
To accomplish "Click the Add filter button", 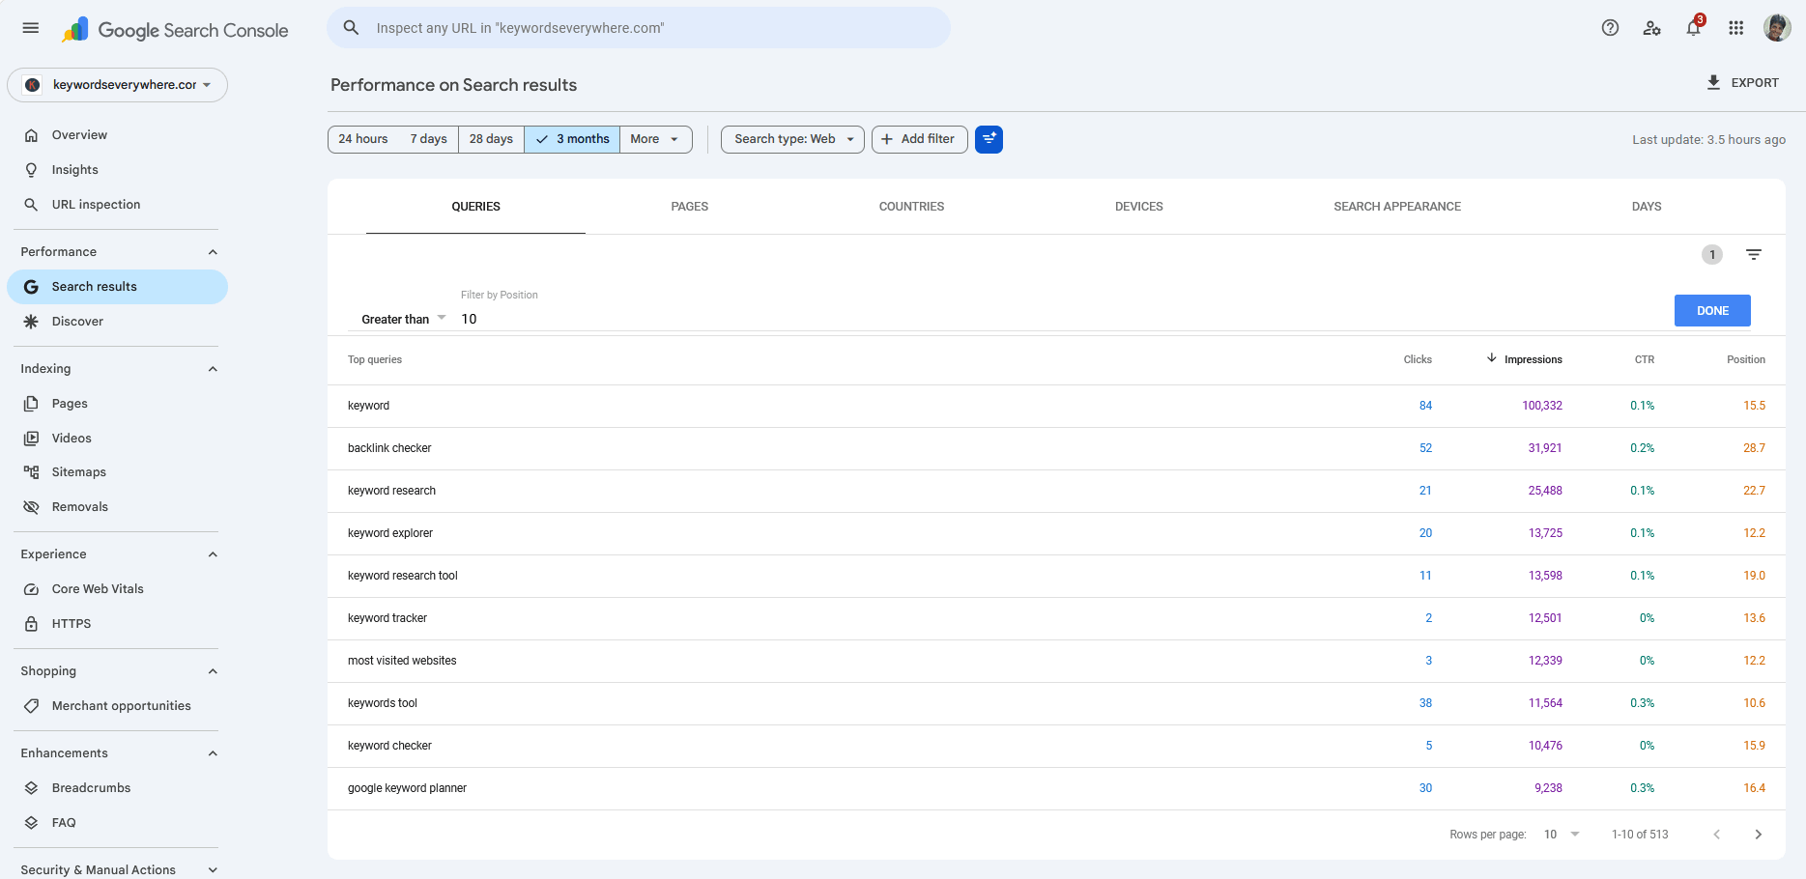I will pos(919,139).
